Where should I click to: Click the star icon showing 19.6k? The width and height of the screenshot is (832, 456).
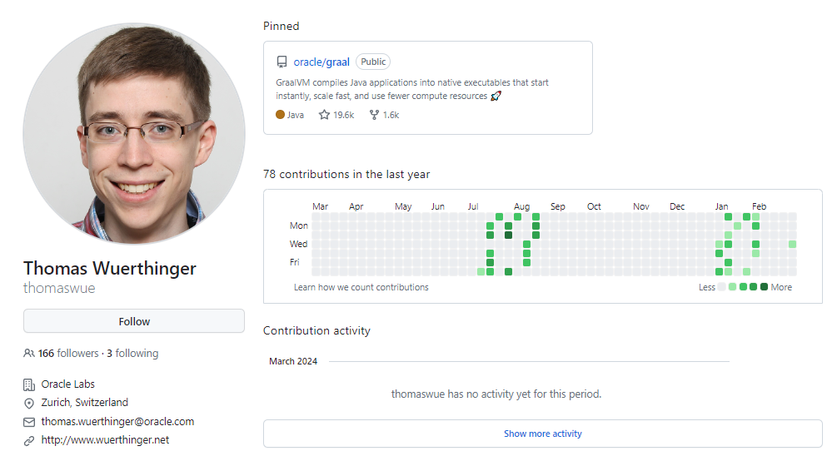[324, 115]
